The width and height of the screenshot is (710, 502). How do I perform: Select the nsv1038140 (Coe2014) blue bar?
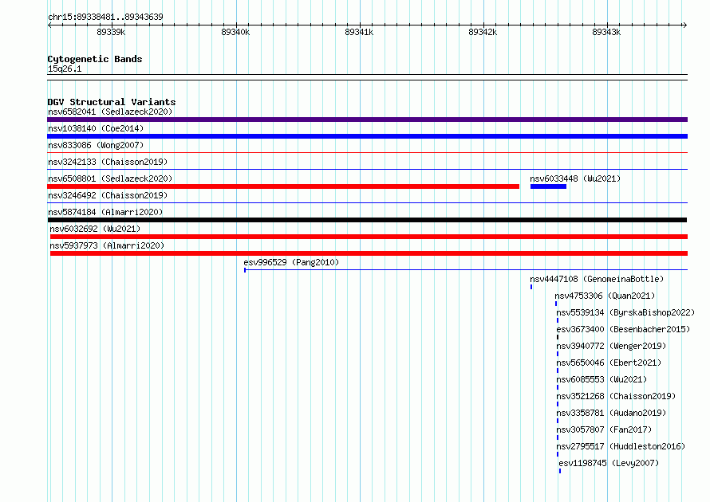coord(367,136)
